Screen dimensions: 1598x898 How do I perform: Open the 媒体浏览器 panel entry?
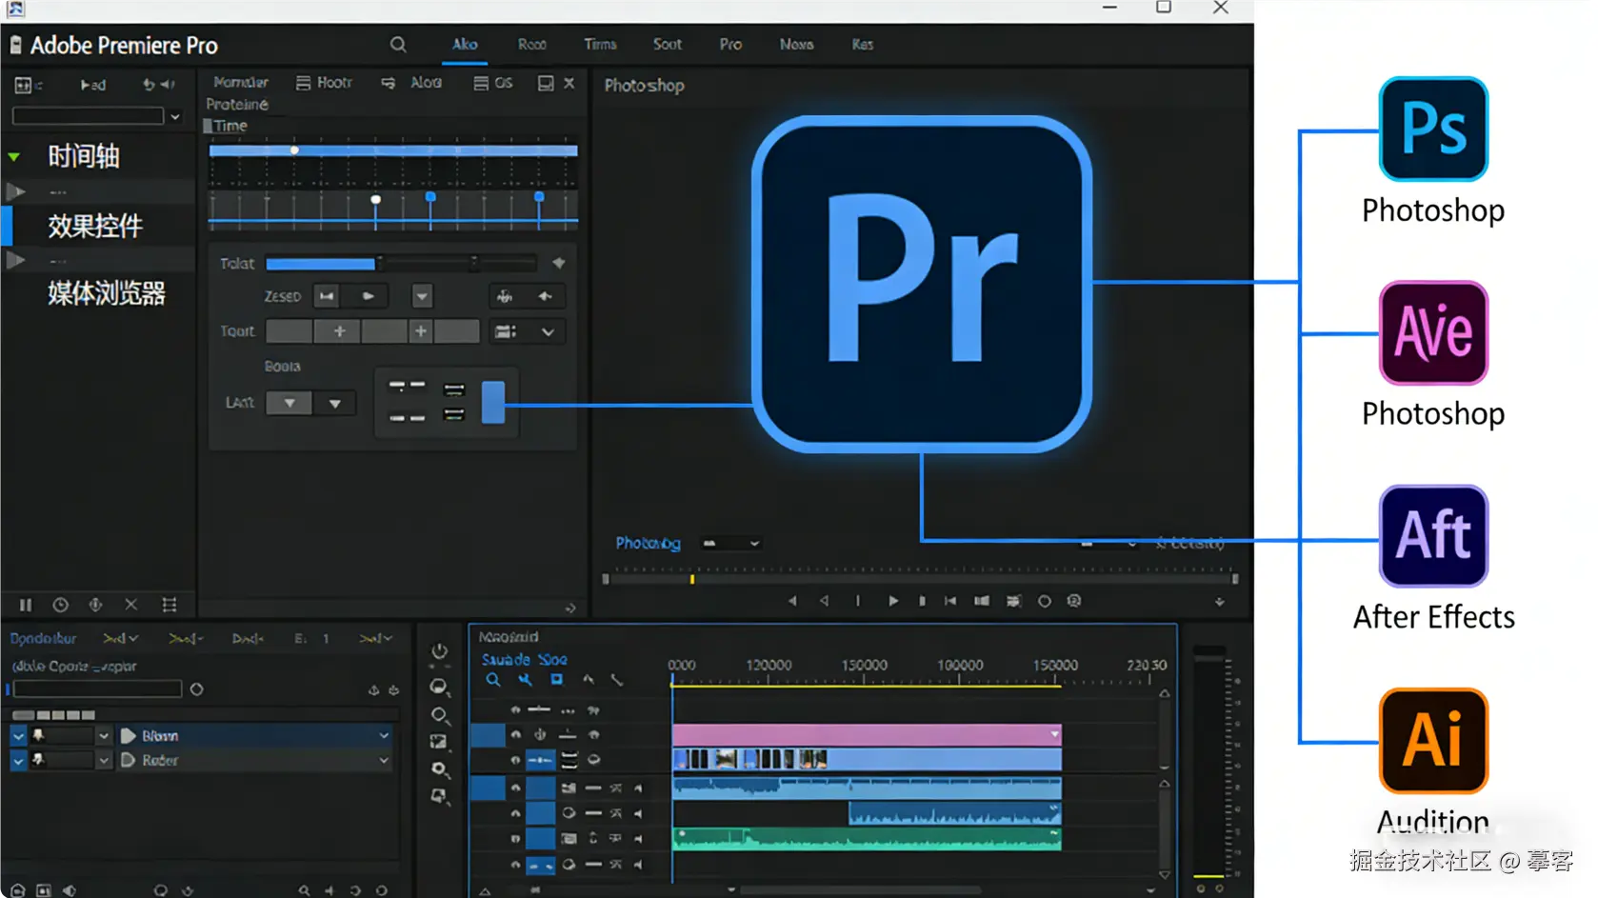pos(107,293)
